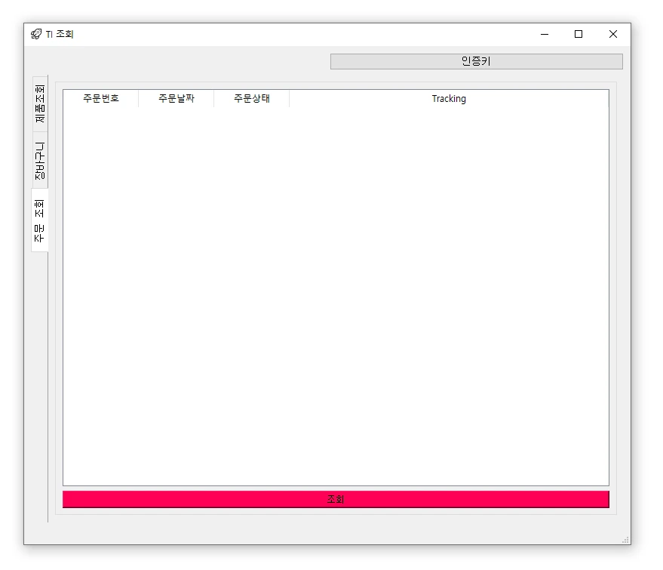Minimize the TI 조회 window
The height and width of the screenshot is (570, 663).
(x=545, y=34)
